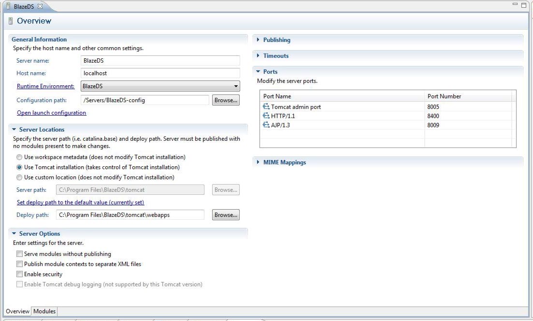
Task: Click the Deploy path field
Action: (130, 214)
